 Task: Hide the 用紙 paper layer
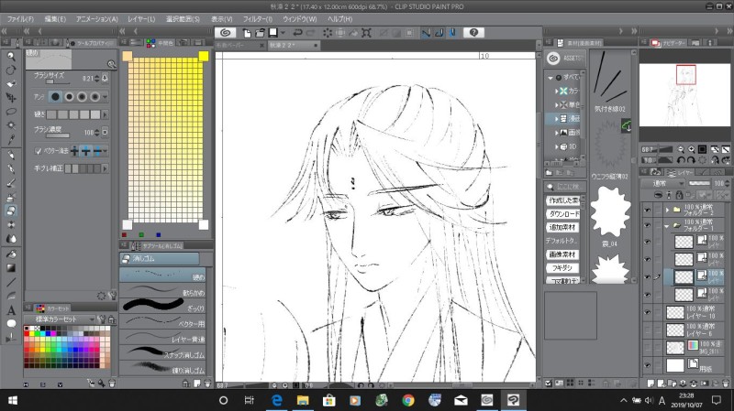[x=648, y=366]
